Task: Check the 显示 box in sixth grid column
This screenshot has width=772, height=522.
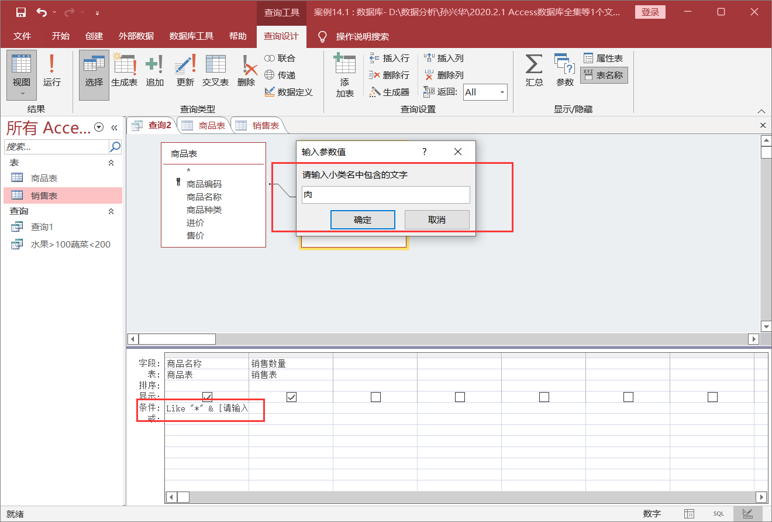Action: [x=628, y=397]
